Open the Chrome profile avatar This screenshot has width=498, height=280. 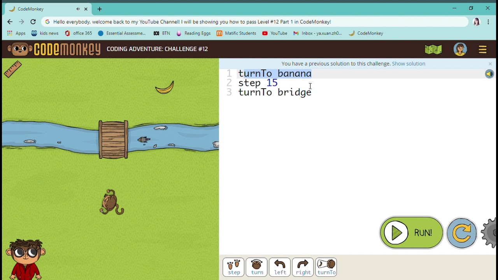(476, 22)
